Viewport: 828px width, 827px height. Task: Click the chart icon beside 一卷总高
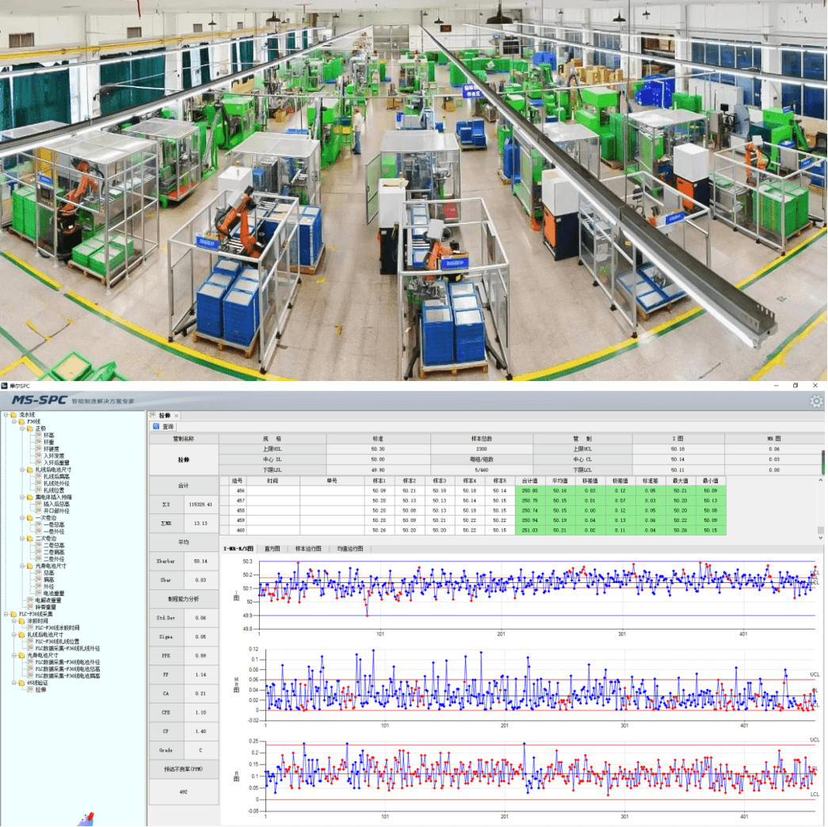[37, 524]
